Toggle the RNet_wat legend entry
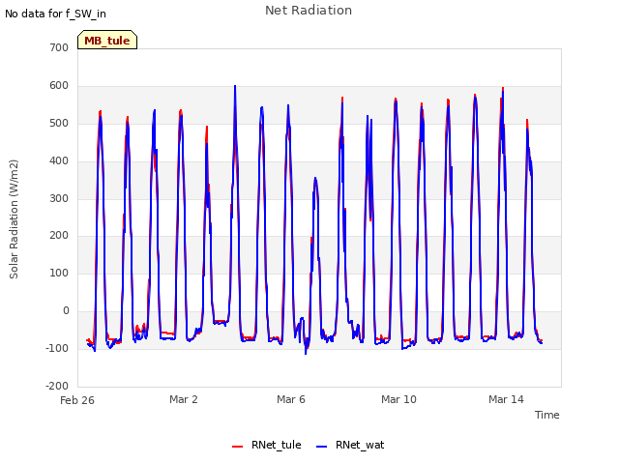 tap(350, 445)
